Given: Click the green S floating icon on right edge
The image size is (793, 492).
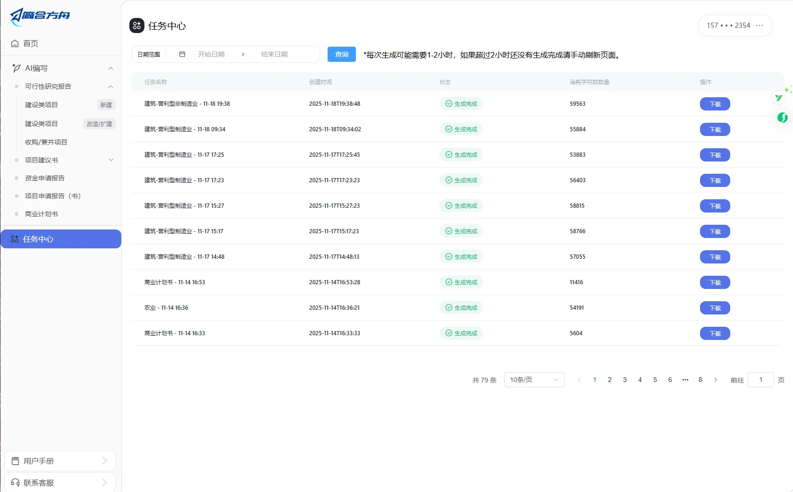Looking at the screenshot, I should [x=783, y=118].
